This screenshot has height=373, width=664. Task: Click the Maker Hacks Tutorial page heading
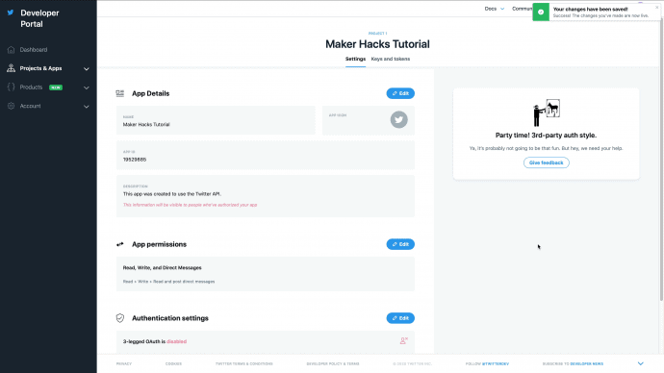[377, 44]
